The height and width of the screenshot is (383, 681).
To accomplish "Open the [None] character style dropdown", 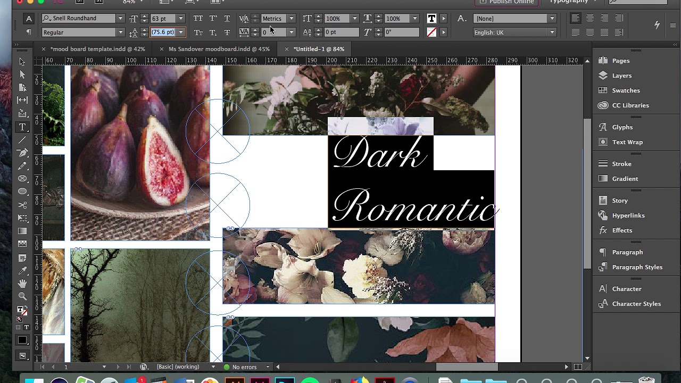I will coord(552,19).
